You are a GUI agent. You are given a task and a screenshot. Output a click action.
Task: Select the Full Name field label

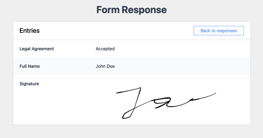point(30,66)
